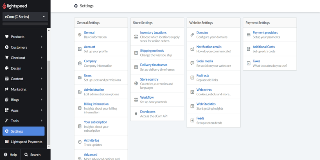
Task: Open the Shipping methods link
Action: tap(152, 51)
